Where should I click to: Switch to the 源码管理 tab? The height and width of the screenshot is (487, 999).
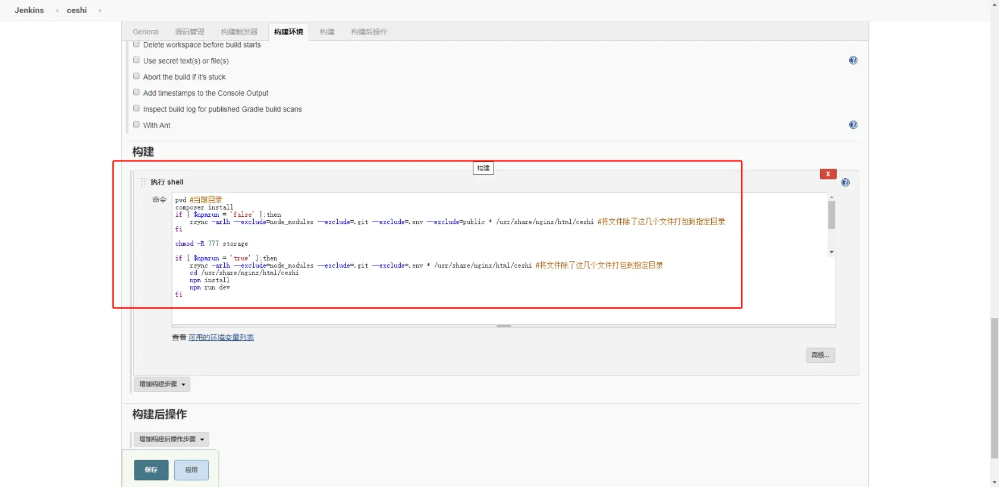190,32
